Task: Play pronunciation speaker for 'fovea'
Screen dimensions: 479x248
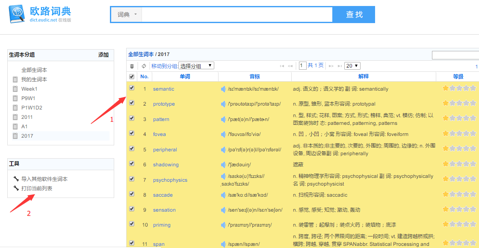Action: (x=223, y=134)
